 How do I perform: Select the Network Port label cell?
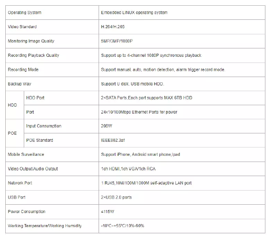coord(20,183)
